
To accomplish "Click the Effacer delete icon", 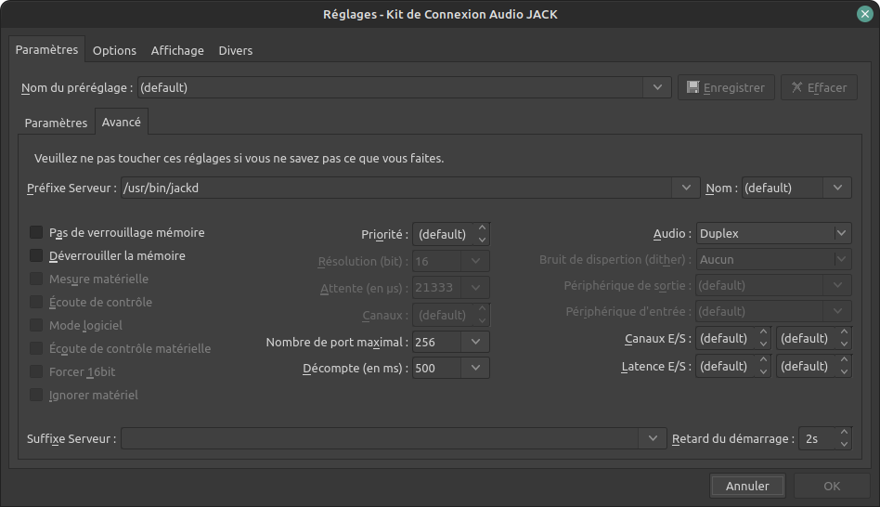I will click(796, 87).
